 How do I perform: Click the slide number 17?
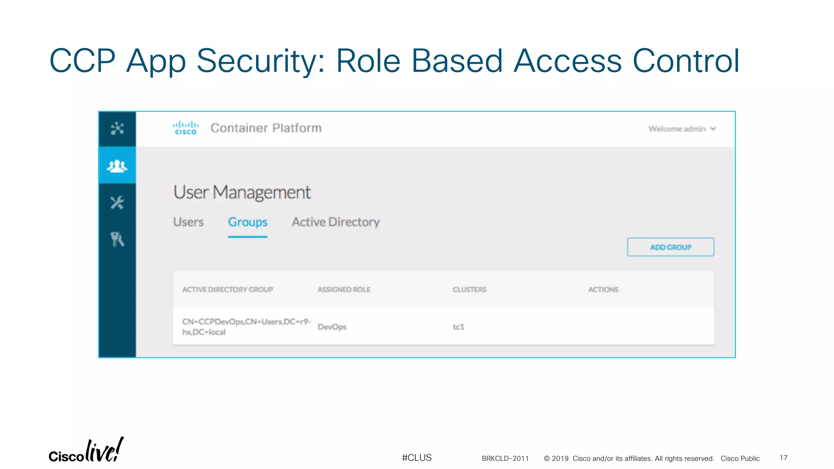click(x=784, y=458)
